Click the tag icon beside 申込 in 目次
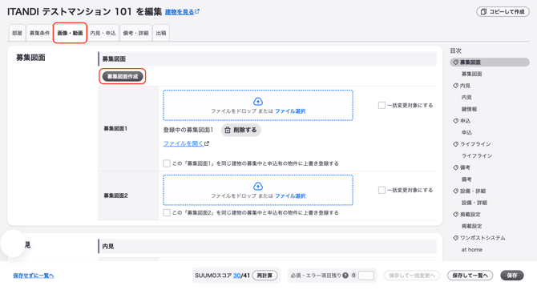This screenshot has width=537, height=290. pos(455,121)
